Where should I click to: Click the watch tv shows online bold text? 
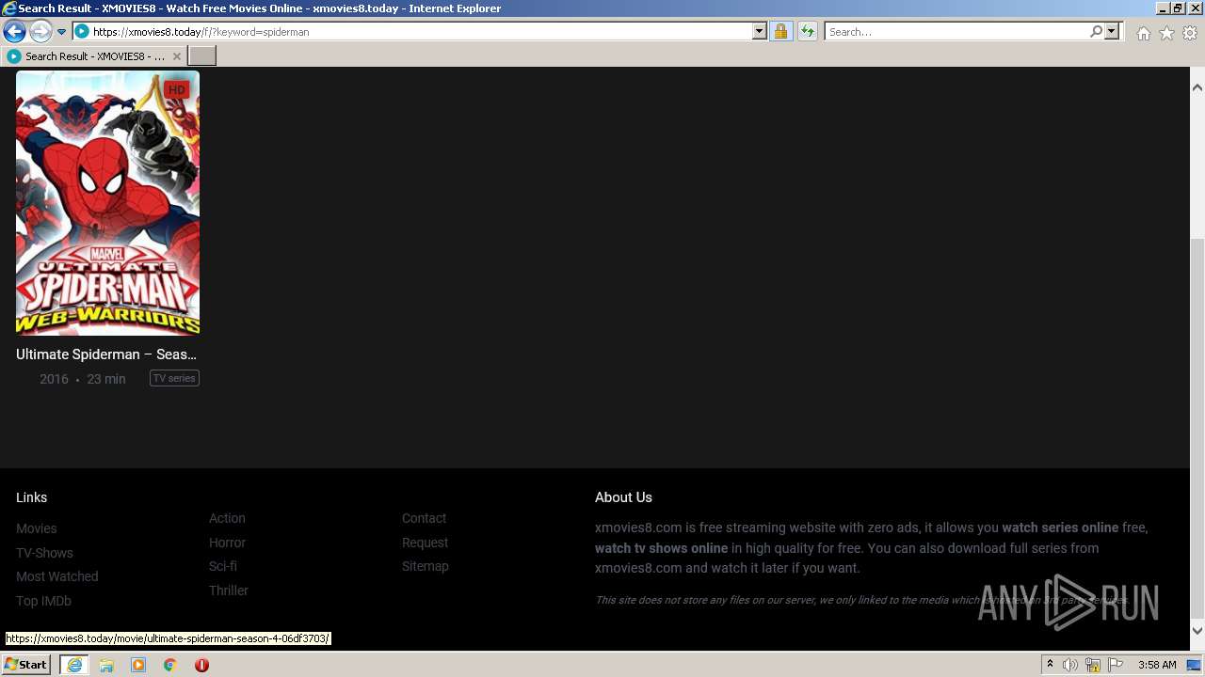661,548
